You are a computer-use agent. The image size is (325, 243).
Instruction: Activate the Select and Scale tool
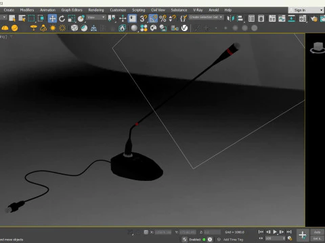pyautogui.click(x=72, y=18)
